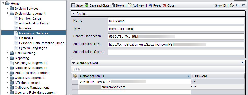Click into the Authentication Scope field
248x95 pixels.
(176, 52)
